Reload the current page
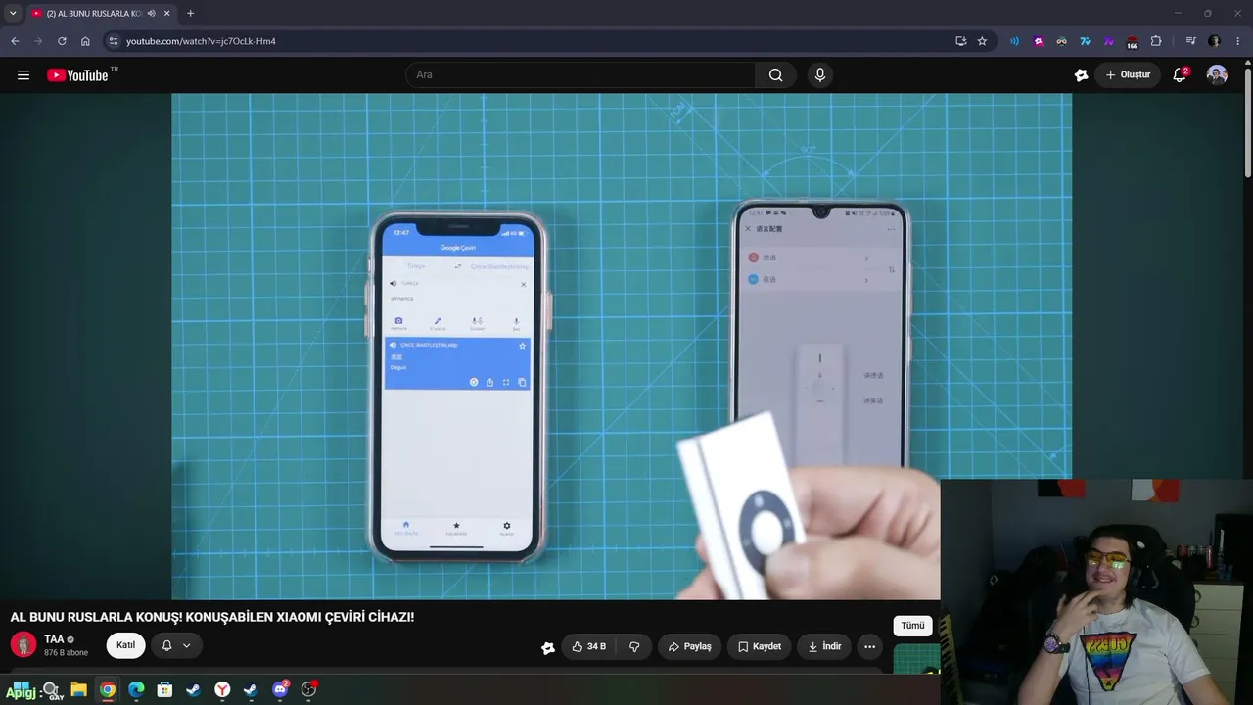This screenshot has width=1253, height=705. pyautogui.click(x=62, y=41)
